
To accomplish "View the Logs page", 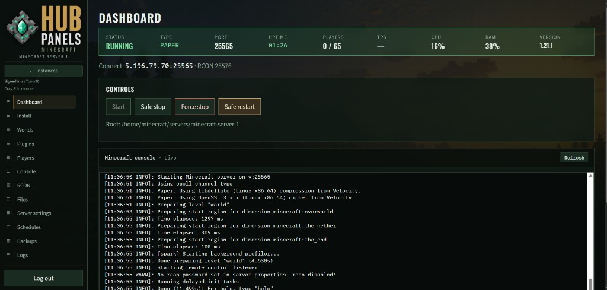I will (44, 255).
